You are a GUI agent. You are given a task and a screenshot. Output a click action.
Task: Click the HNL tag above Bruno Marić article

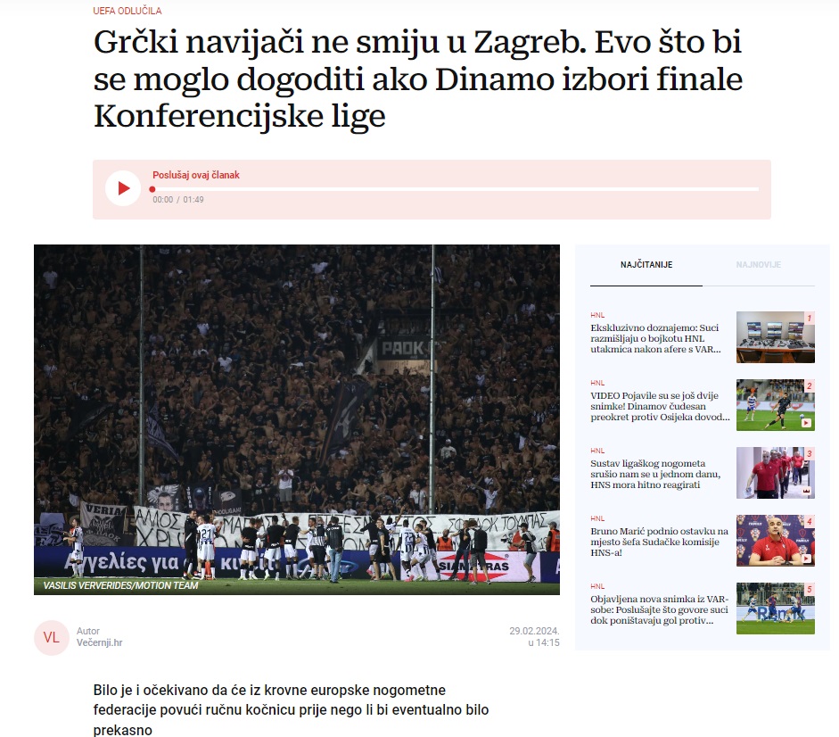pos(597,518)
